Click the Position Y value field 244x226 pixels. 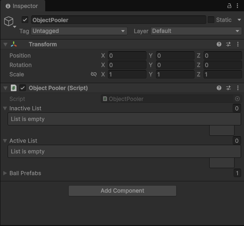[175, 55]
